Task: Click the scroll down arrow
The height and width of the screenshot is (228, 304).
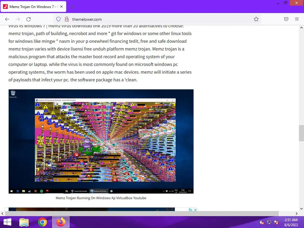Action: (x=302, y=209)
